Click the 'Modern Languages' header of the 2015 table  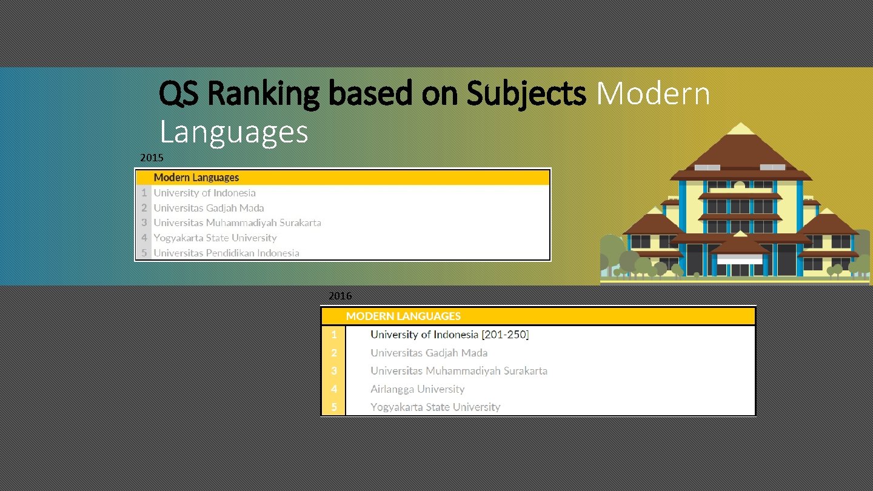[196, 178]
